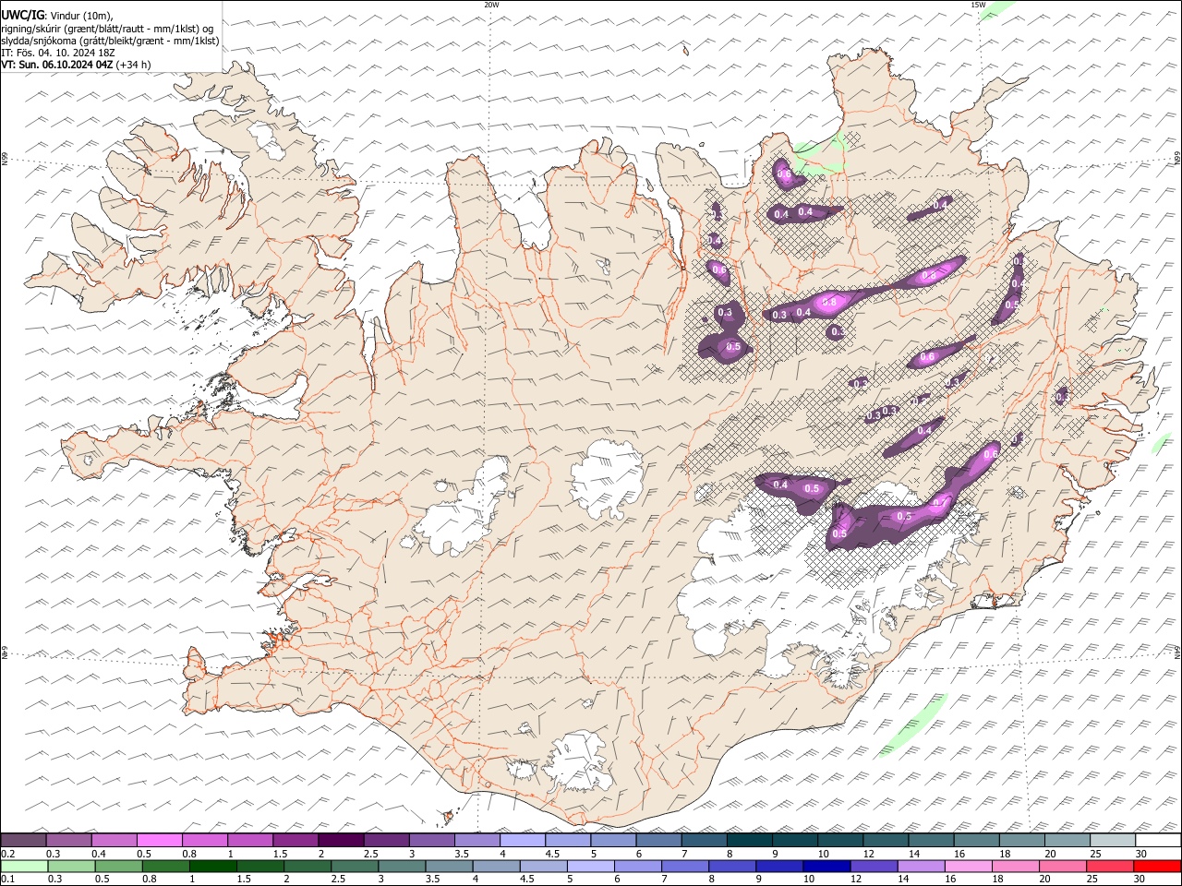Pick the 0.8 snow scale swatch
Screen dimensions: 1182x886
tap(204, 841)
